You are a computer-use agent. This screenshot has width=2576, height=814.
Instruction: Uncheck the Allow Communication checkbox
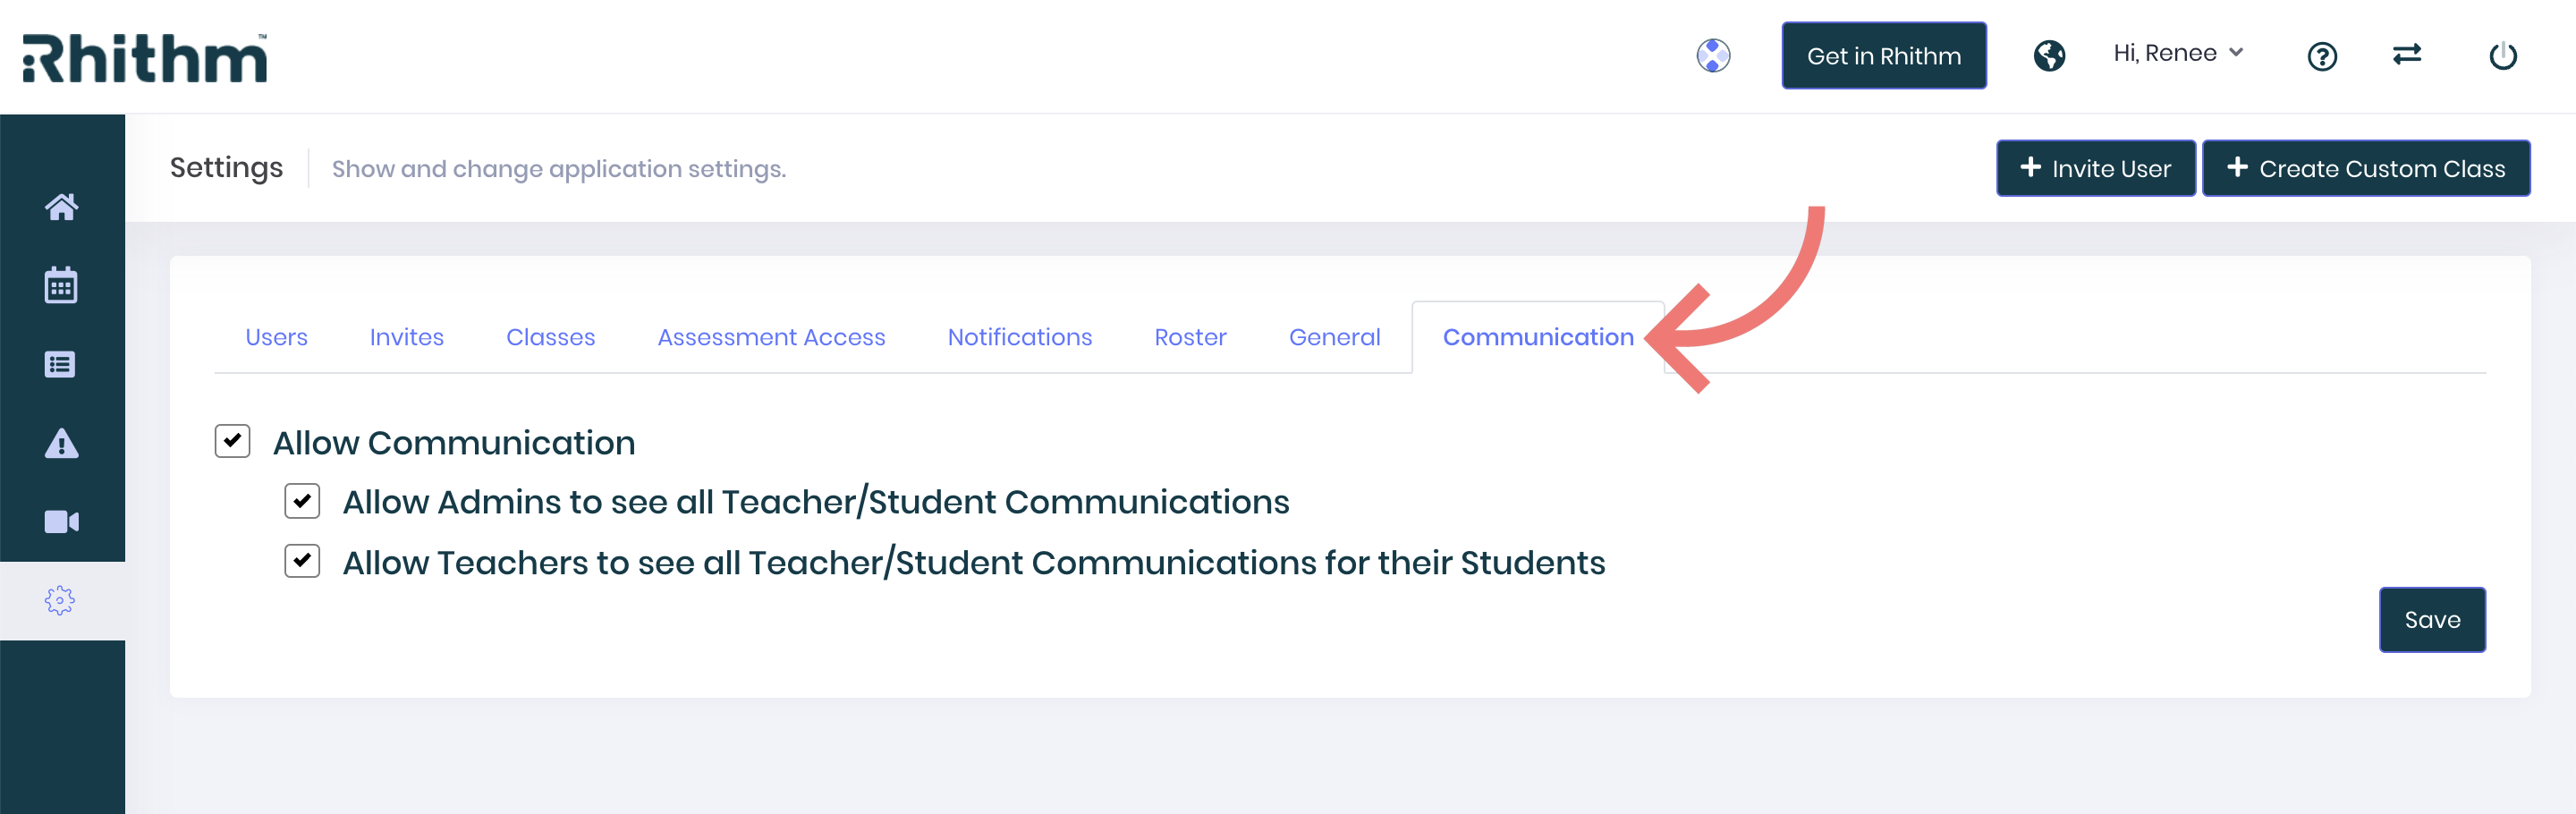pyautogui.click(x=232, y=441)
